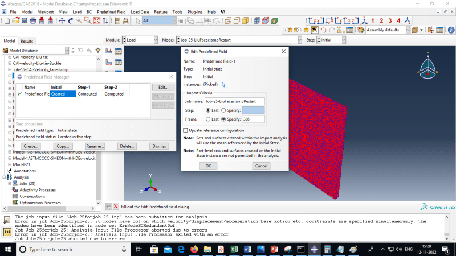Apply custom view 3
This screenshot has width=456, height=256.
pyautogui.click(x=390, y=20)
